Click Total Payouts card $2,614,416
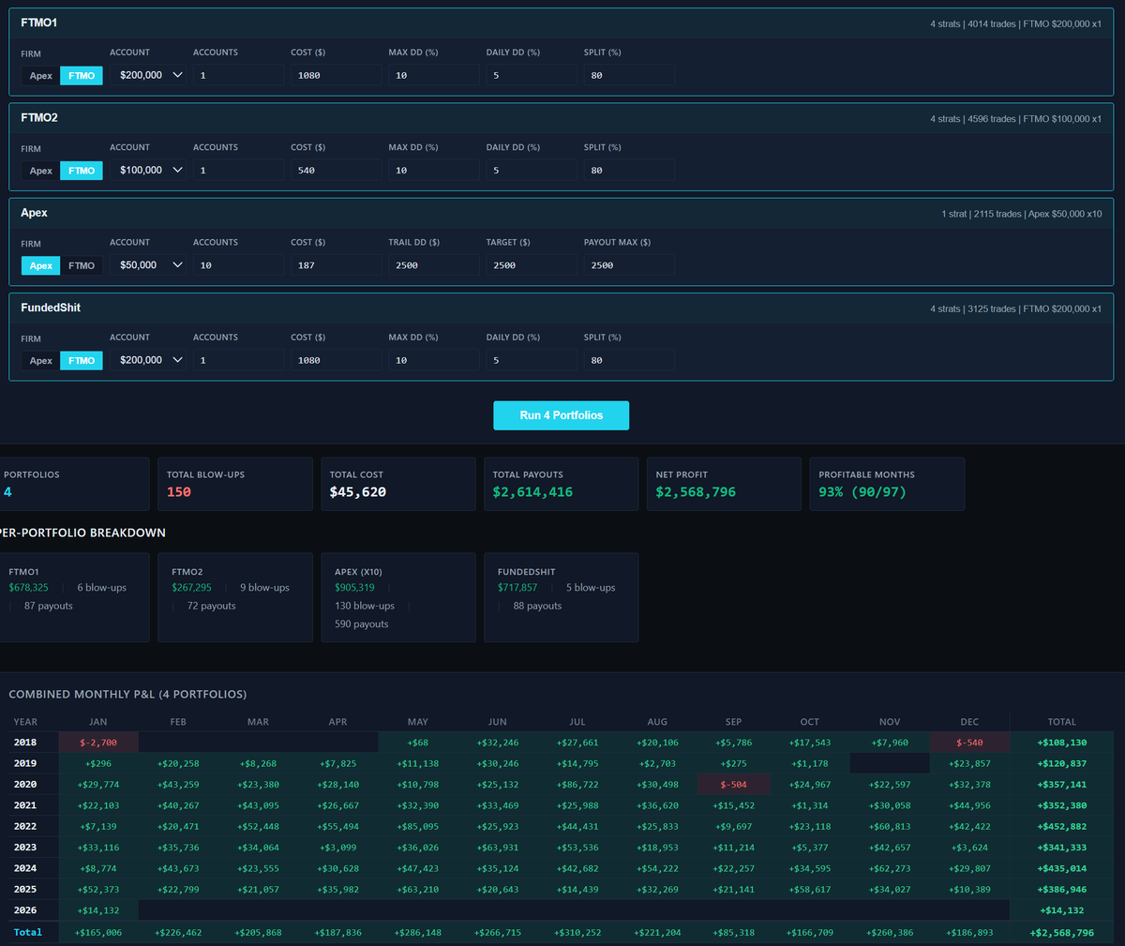Screen dimensions: 1125x946 561,484
